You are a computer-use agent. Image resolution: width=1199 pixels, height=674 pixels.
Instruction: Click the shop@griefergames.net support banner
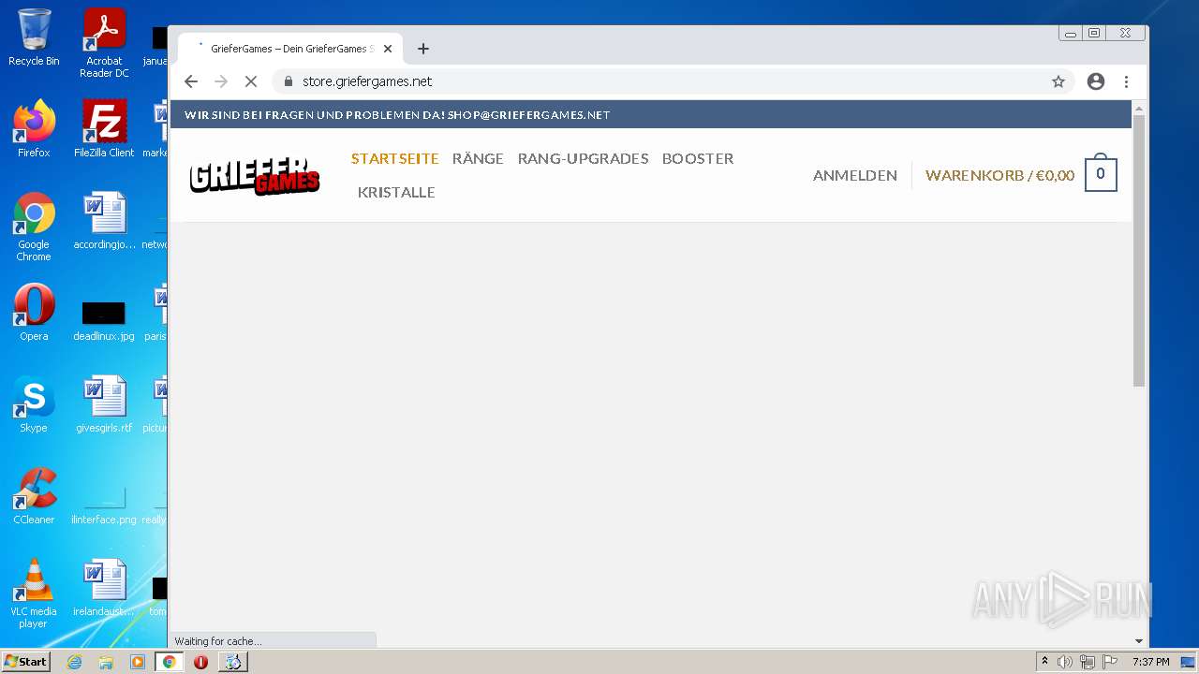(x=397, y=115)
